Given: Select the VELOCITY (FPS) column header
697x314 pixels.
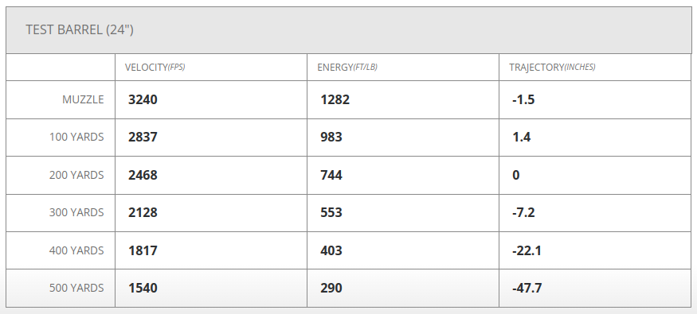Looking at the screenshot, I should tap(155, 68).
